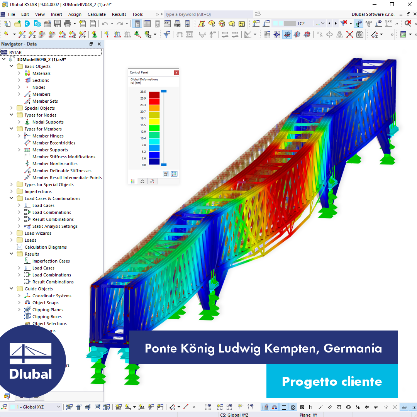Screen dimensions: 417x417
Task: Select Clipping Planes tree item
Action: point(47,310)
